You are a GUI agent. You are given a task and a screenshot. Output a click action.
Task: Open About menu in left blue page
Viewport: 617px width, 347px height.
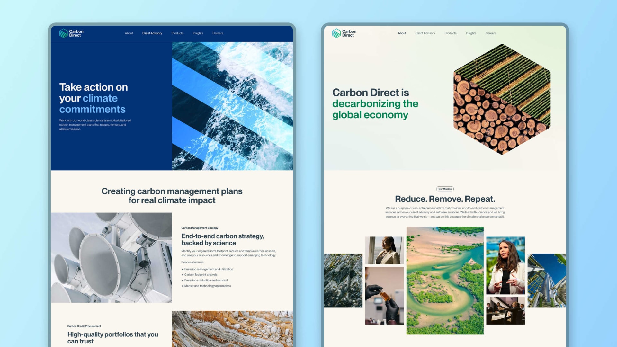pyautogui.click(x=129, y=33)
